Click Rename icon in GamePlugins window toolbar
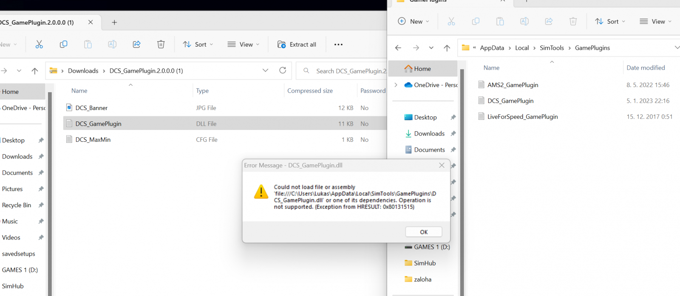680x296 pixels. 524,21
